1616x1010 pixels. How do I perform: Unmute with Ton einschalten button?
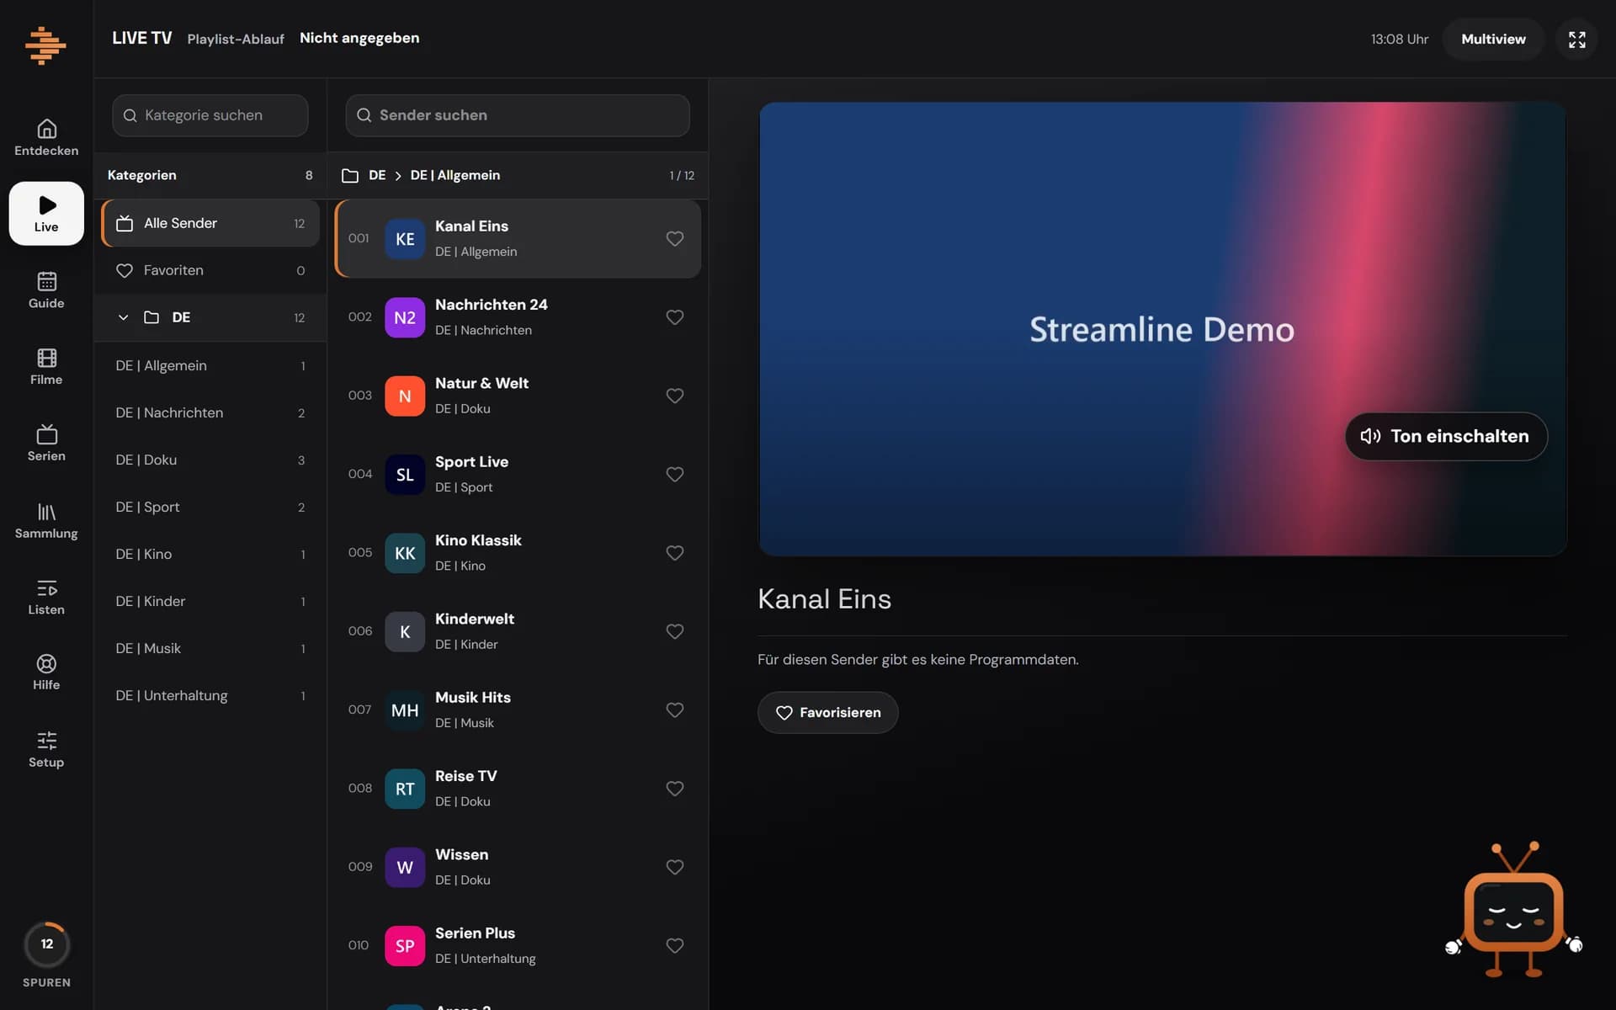[x=1446, y=436]
